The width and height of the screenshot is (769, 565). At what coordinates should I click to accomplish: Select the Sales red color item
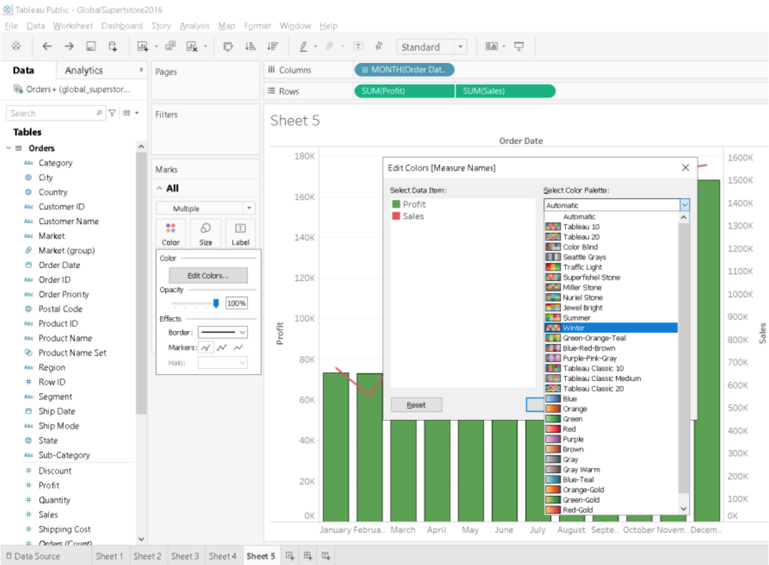tap(408, 216)
